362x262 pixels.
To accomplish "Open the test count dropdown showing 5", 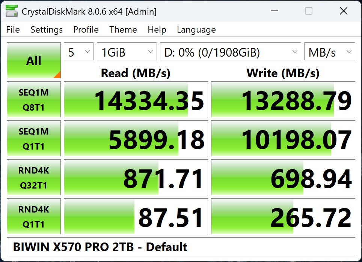I will (79, 51).
